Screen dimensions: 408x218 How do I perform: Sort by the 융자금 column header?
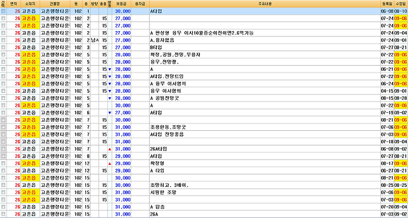point(141,3)
